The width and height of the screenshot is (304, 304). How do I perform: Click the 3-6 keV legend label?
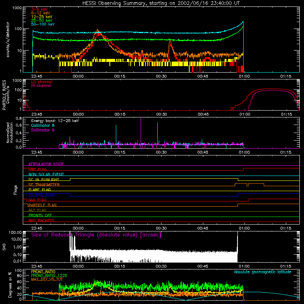click(40, 9)
